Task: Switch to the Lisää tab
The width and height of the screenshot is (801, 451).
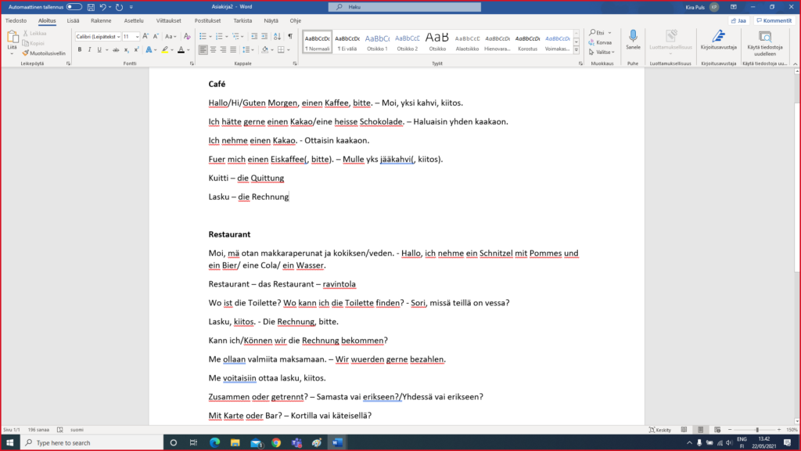Action: [73, 21]
